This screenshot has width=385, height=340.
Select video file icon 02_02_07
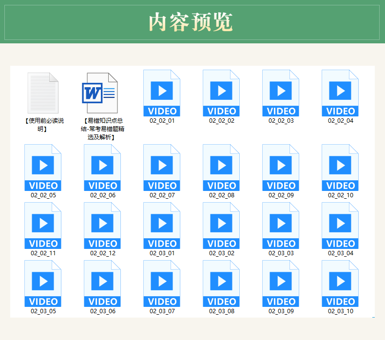[162, 168]
